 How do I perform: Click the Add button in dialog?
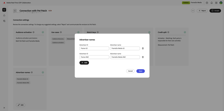click(x=84, y=62)
